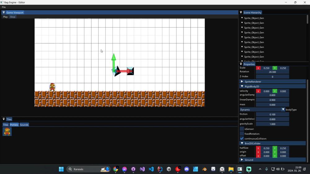This screenshot has width=310, height=174.
Task: Collapse the Tiles panel arrow icon
Action: tap(3, 119)
